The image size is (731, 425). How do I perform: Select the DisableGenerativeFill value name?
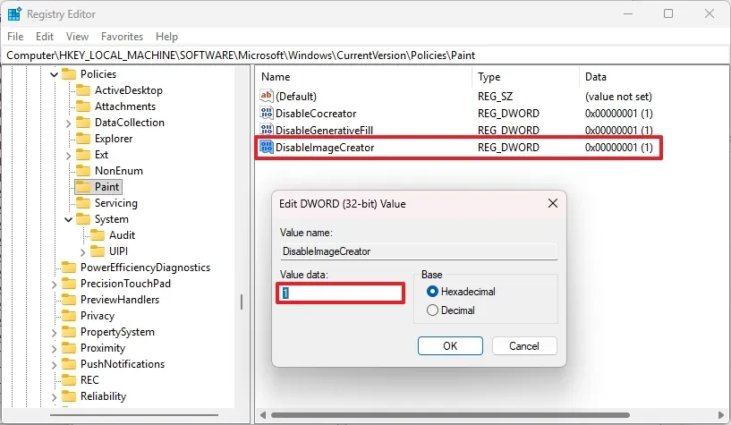tap(324, 131)
